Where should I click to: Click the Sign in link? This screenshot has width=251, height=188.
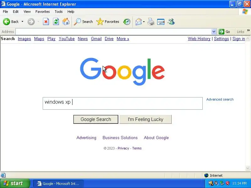click(x=239, y=39)
